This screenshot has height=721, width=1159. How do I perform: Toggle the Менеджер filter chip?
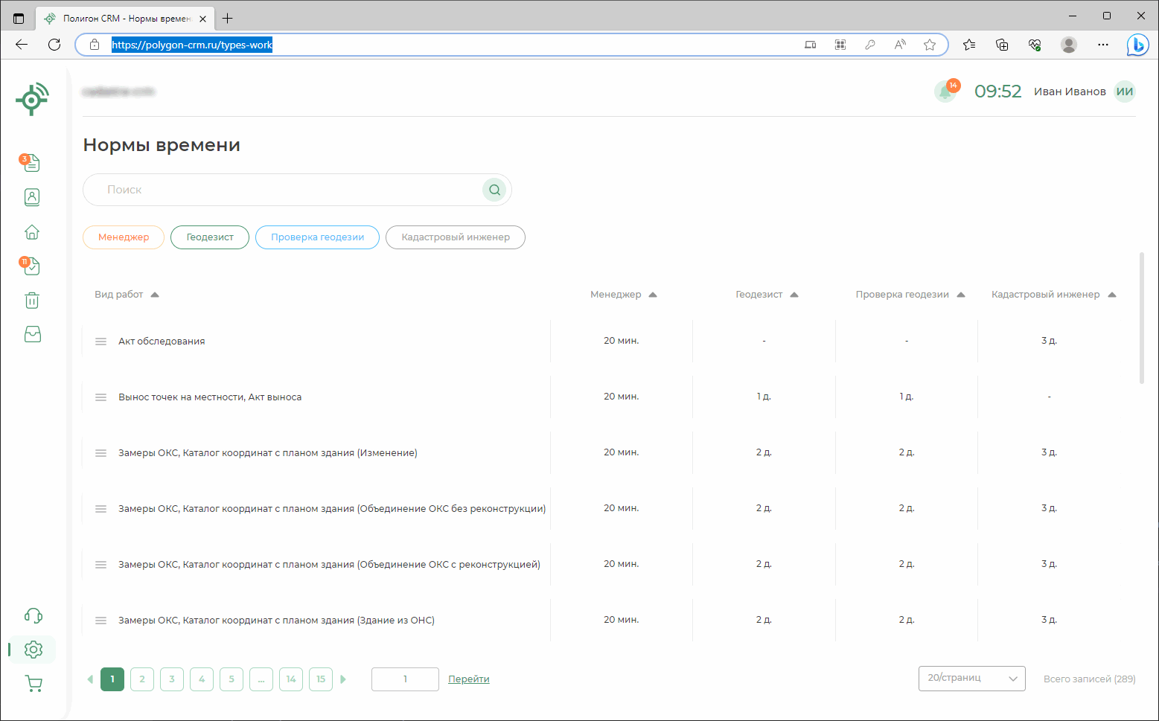coord(124,237)
